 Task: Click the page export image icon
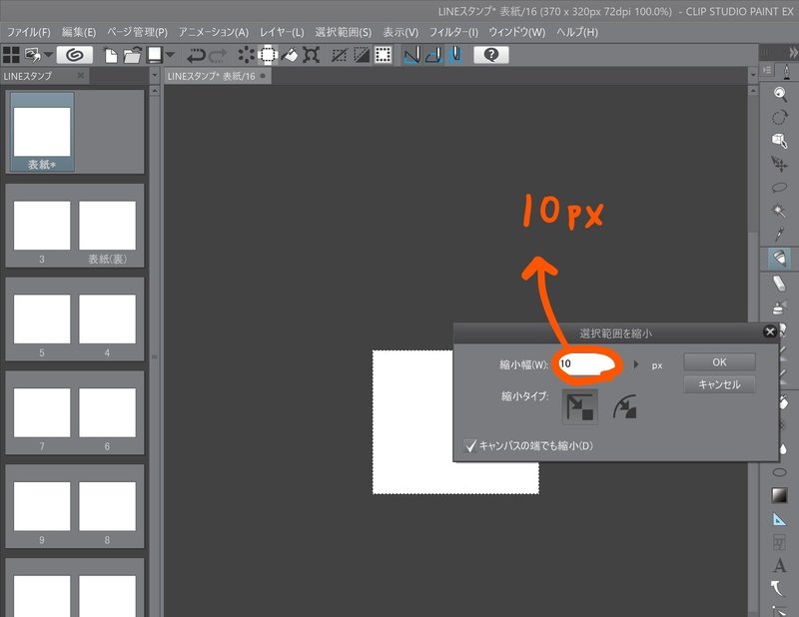[33, 55]
